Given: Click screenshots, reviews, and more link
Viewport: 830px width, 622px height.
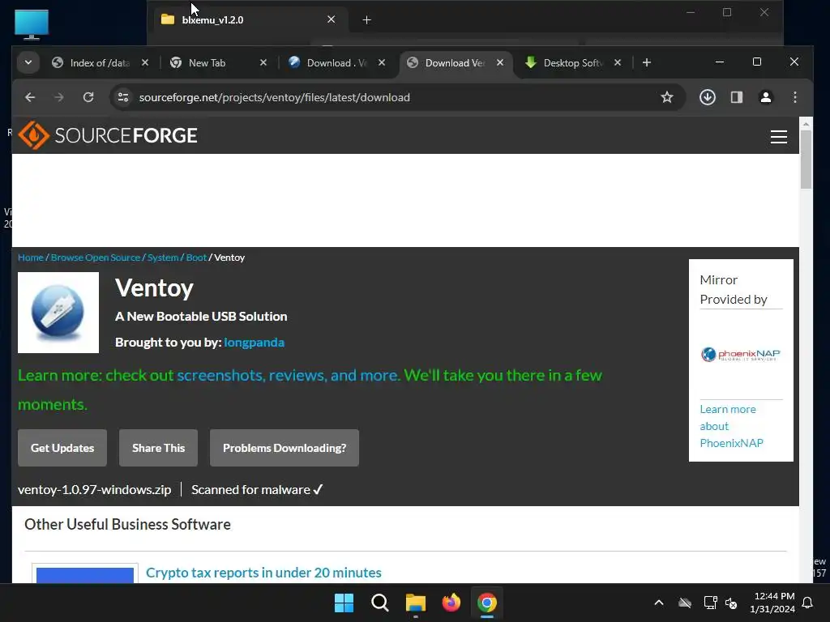Looking at the screenshot, I should (x=288, y=376).
